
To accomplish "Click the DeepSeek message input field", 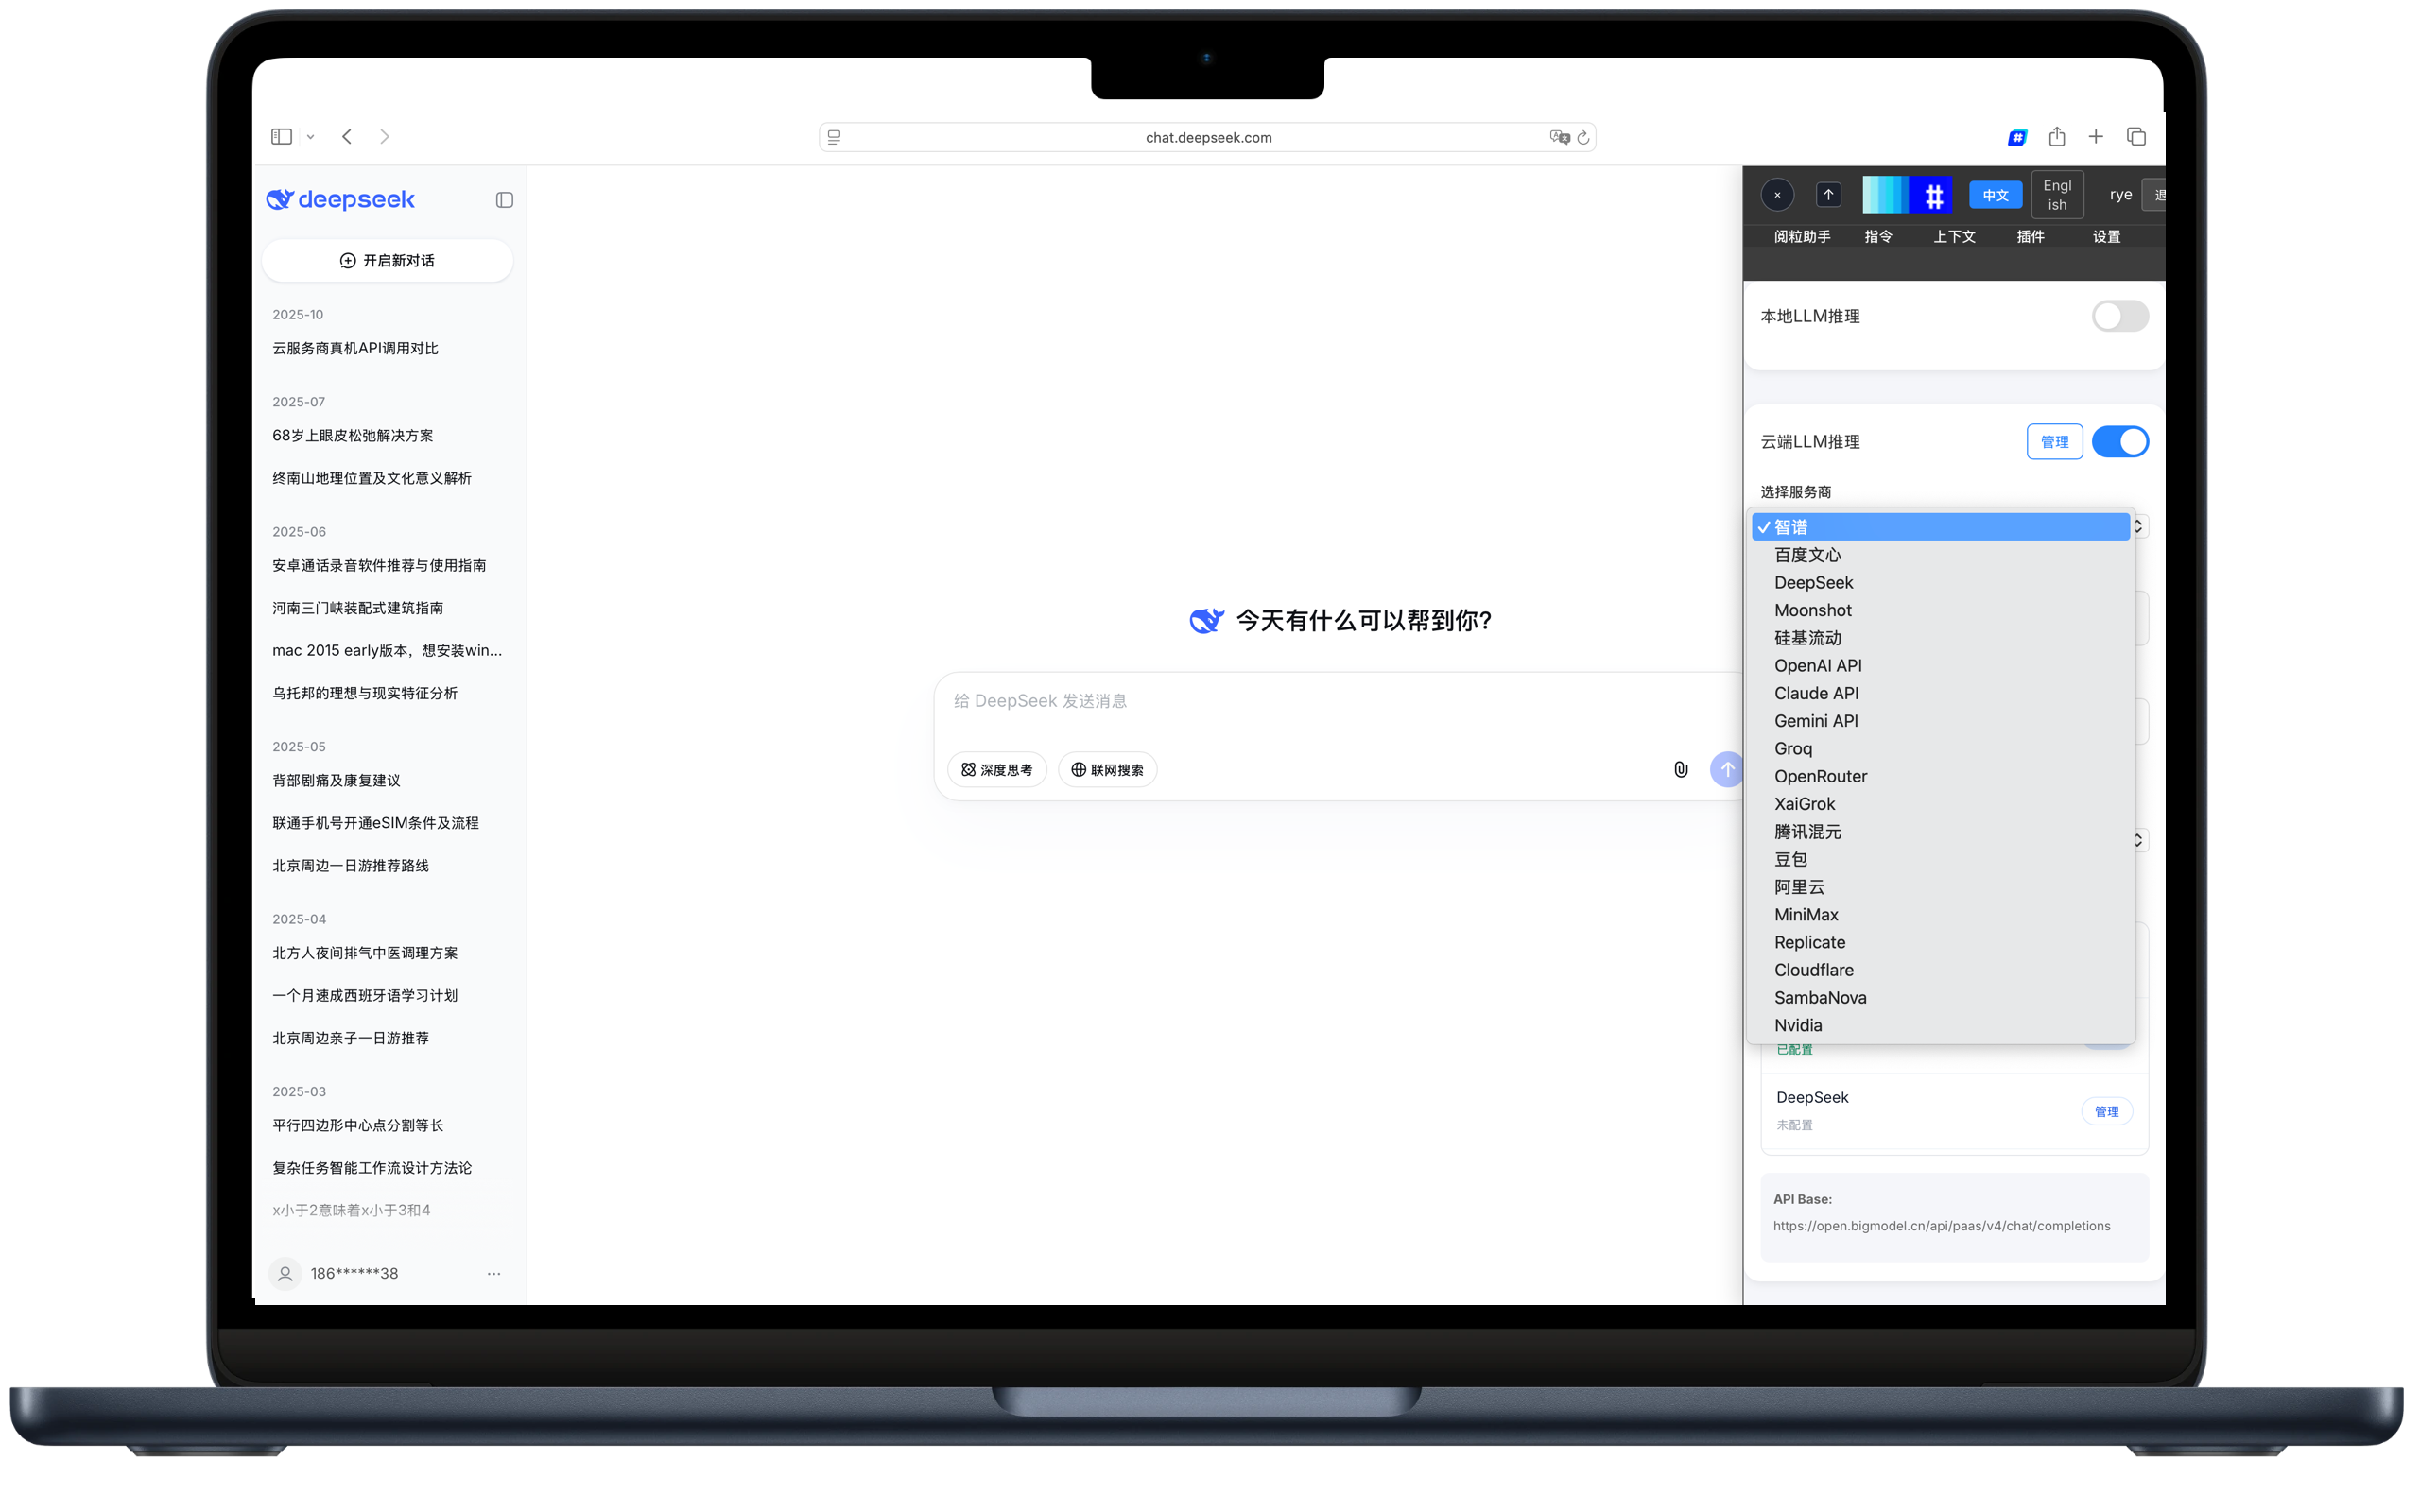I will click(1200, 701).
